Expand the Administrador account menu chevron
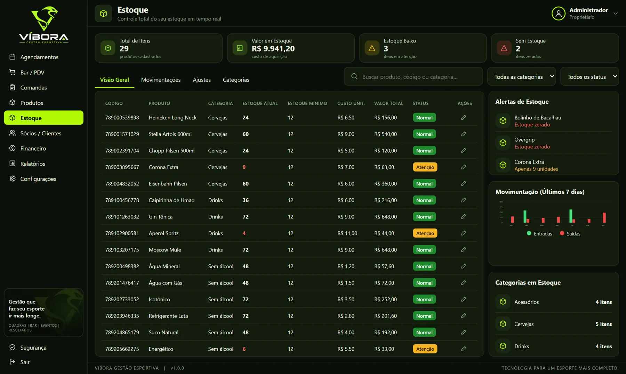 click(615, 14)
